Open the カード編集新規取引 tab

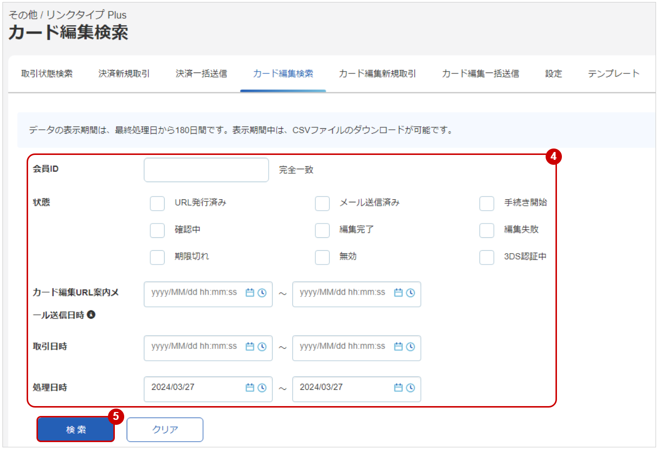(378, 74)
